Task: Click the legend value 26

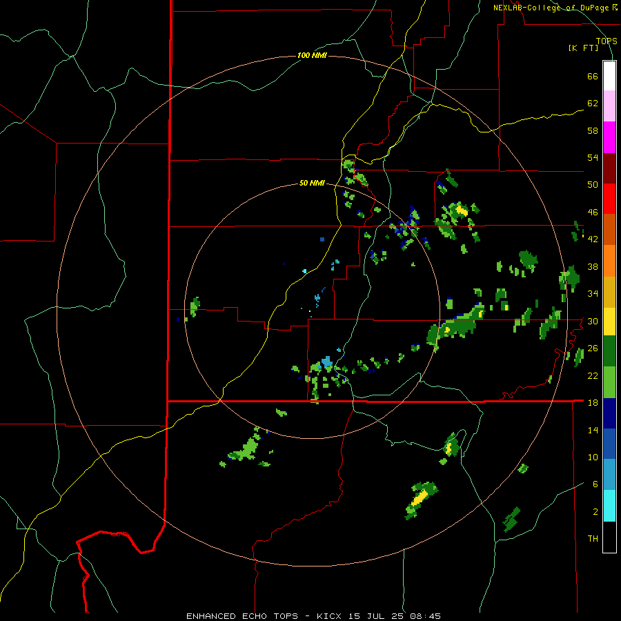Action: pos(593,348)
